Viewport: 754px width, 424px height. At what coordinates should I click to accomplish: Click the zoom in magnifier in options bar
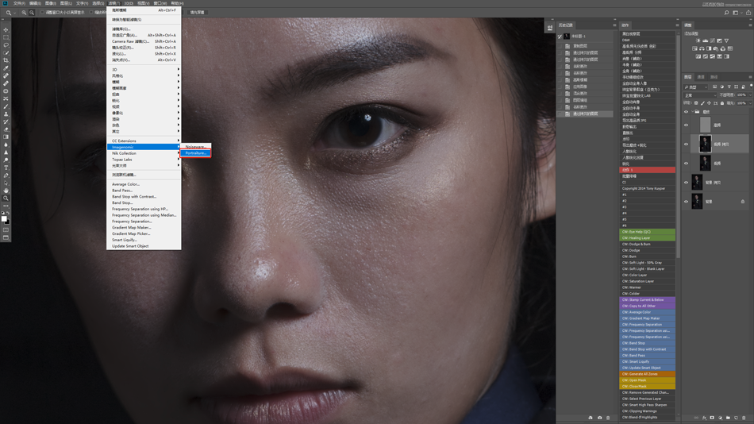click(24, 13)
